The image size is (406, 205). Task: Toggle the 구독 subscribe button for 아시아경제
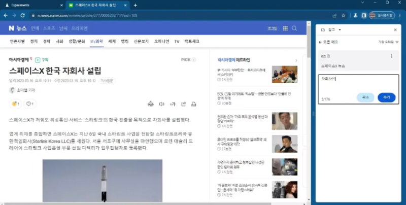click(43, 59)
